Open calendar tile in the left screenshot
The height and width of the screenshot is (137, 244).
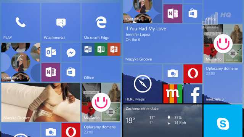pyautogui.click(x=101, y=130)
